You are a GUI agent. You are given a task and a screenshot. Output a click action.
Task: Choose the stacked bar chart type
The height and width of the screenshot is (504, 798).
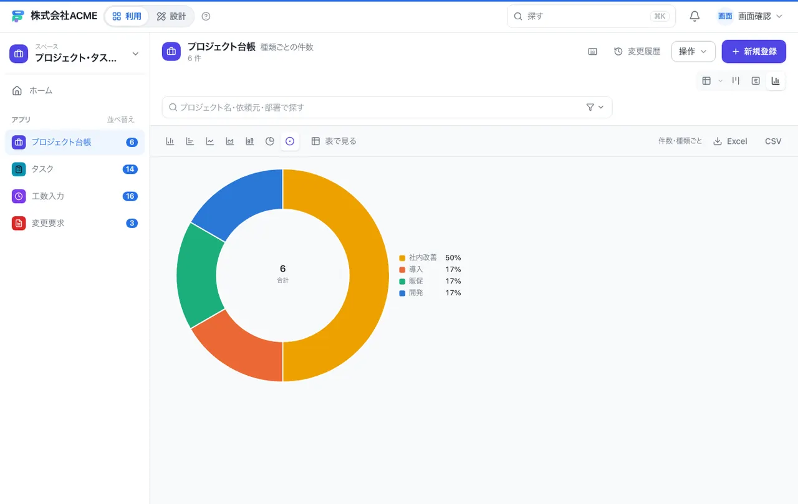click(250, 141)
